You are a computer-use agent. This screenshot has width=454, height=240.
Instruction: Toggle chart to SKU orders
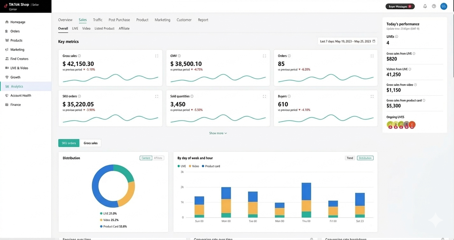[69, 143]
